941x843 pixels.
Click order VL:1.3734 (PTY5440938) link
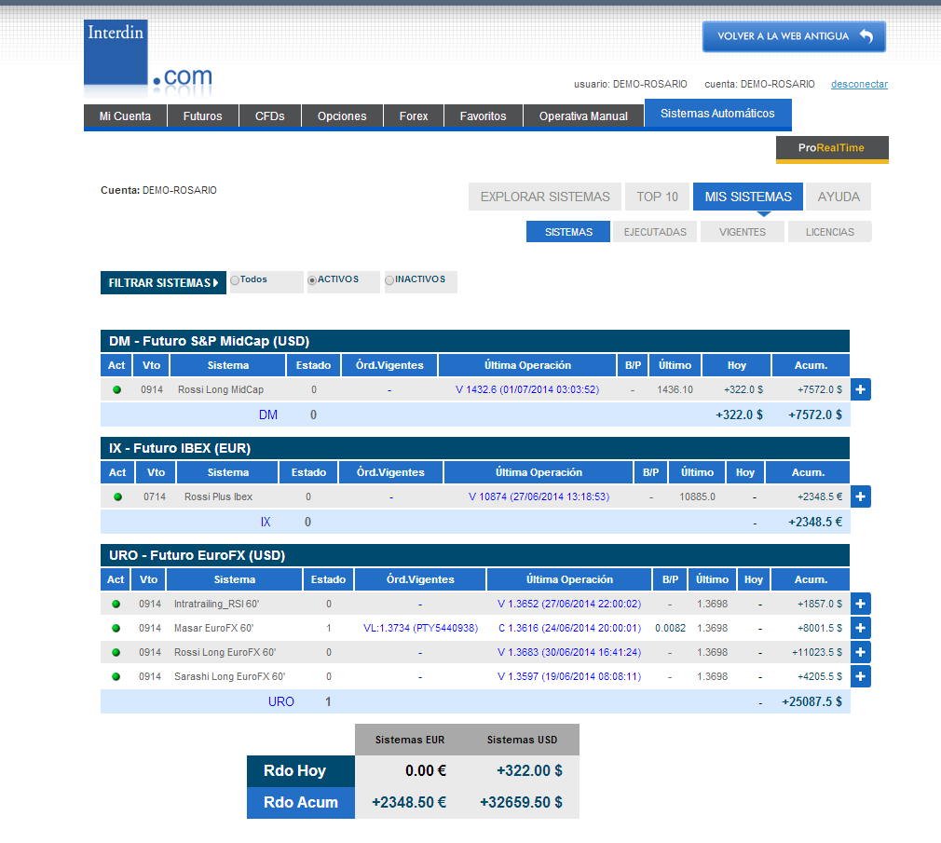(x=421, y=628)
